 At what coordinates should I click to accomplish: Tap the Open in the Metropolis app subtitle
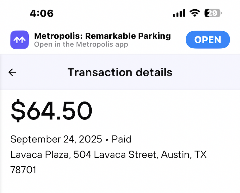(81, 44)
